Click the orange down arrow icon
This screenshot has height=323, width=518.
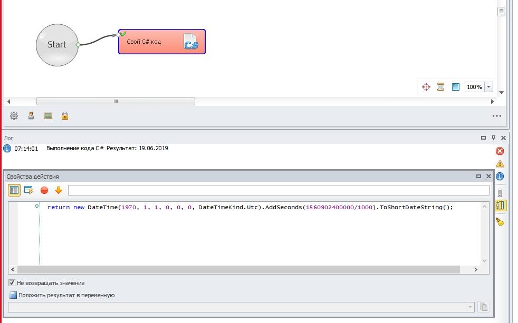[59, 190]
